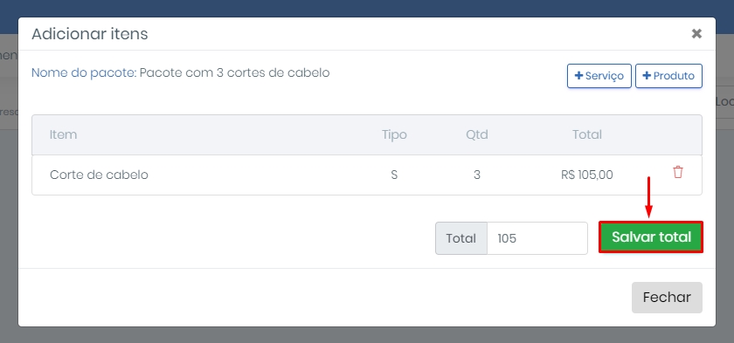Click the Total column header in table
734x343 pixels.
pos(587,134)
